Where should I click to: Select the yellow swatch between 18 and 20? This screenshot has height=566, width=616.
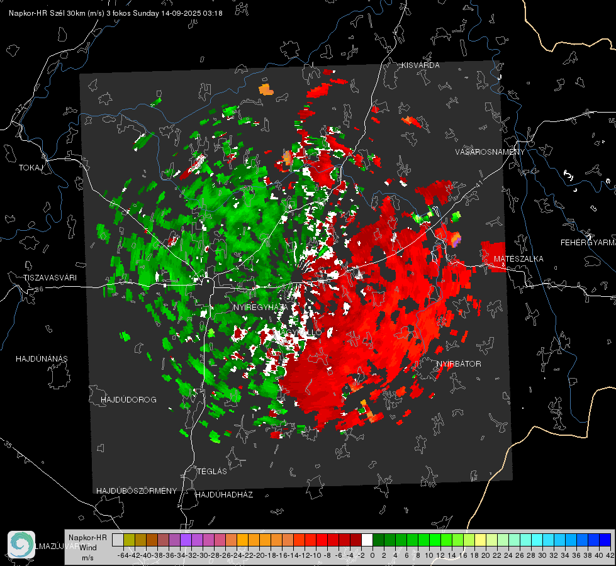[480, 540]
